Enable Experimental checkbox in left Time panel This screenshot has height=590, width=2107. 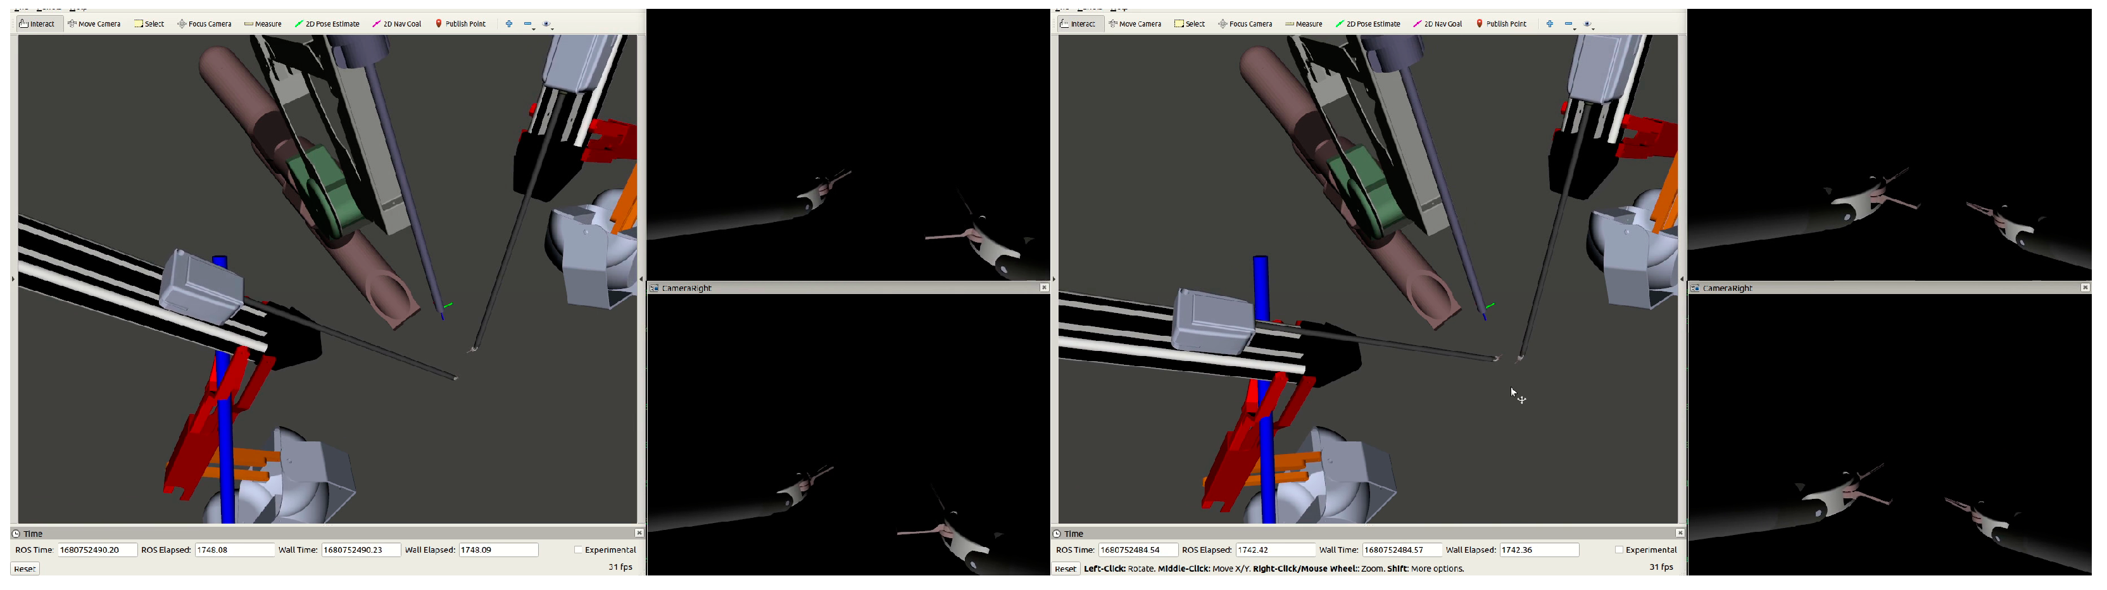[x=578, y=550]
